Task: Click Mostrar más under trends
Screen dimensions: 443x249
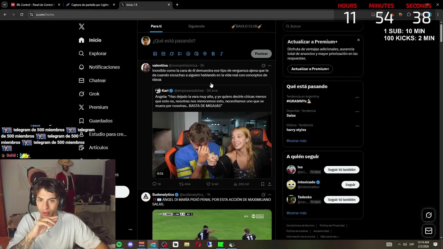Action: pyautogui.click(x=297, y=141)
